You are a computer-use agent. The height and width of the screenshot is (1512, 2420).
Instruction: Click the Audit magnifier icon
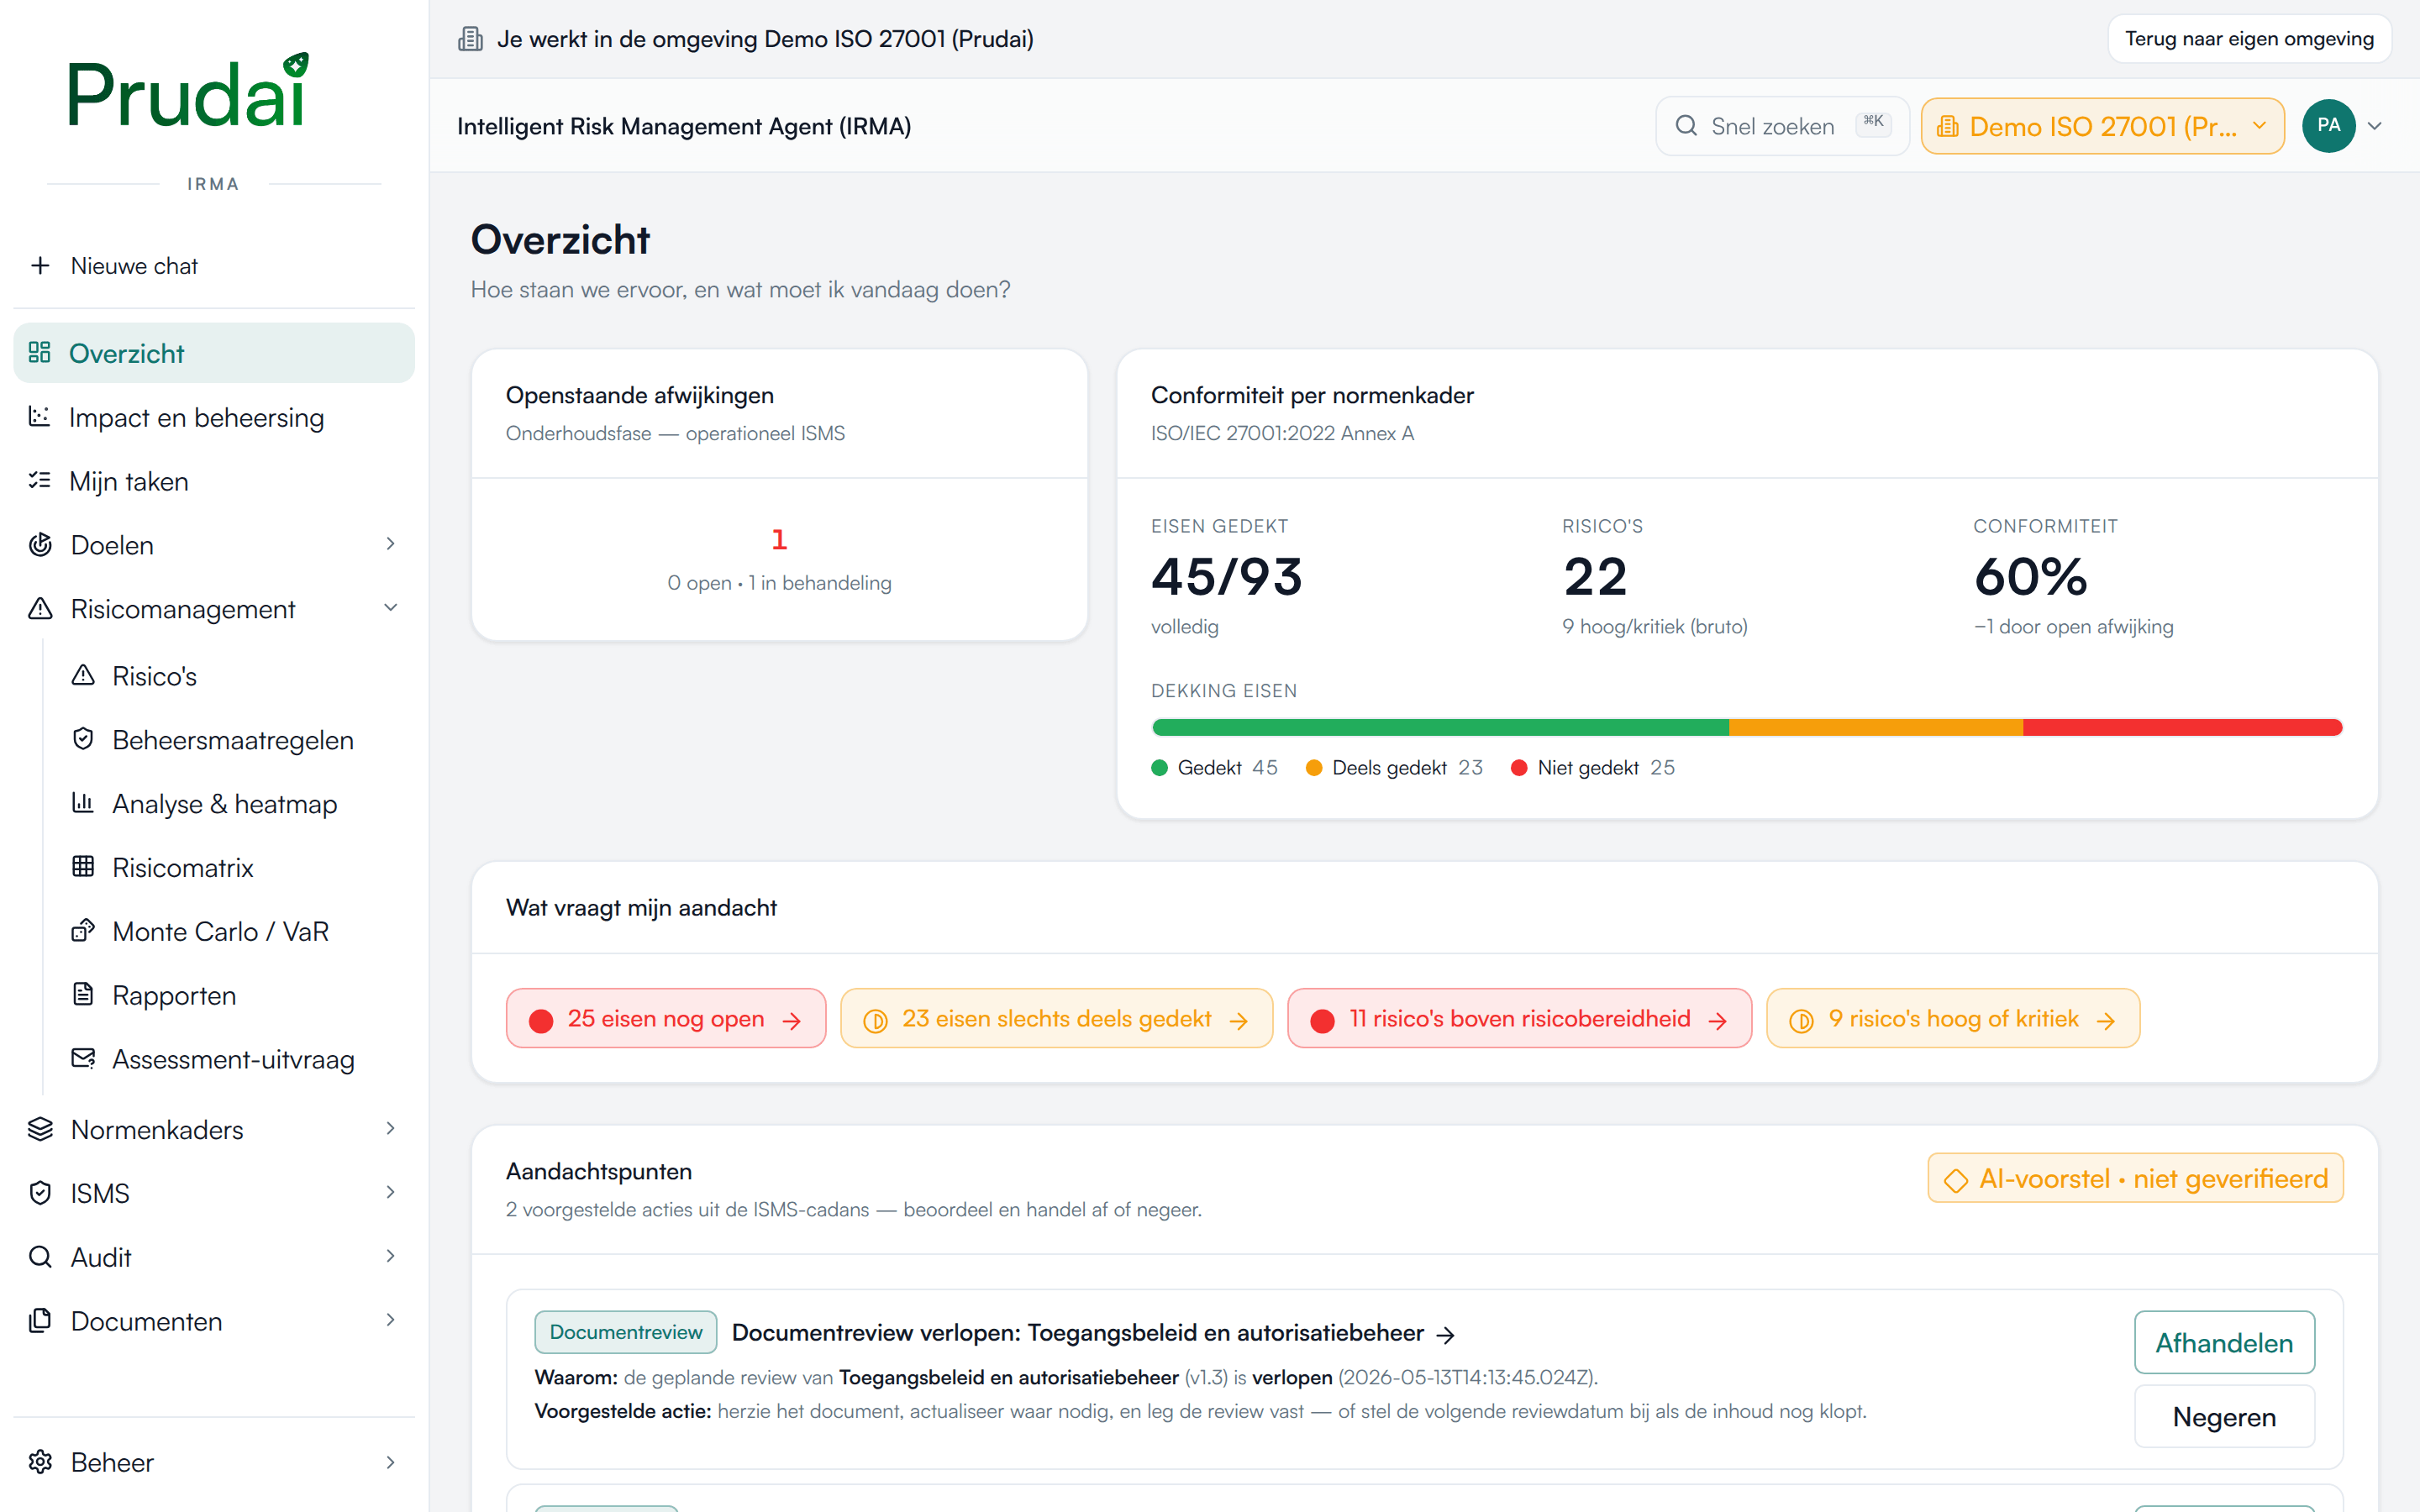click(x=40, y=1256)
